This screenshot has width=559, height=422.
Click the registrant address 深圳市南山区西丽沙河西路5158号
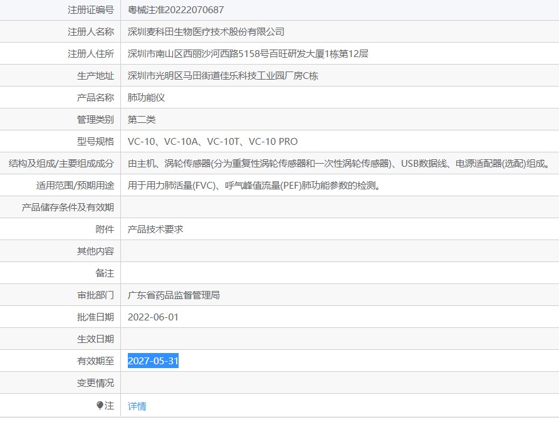pyautogui.click(x=198, y=53)
